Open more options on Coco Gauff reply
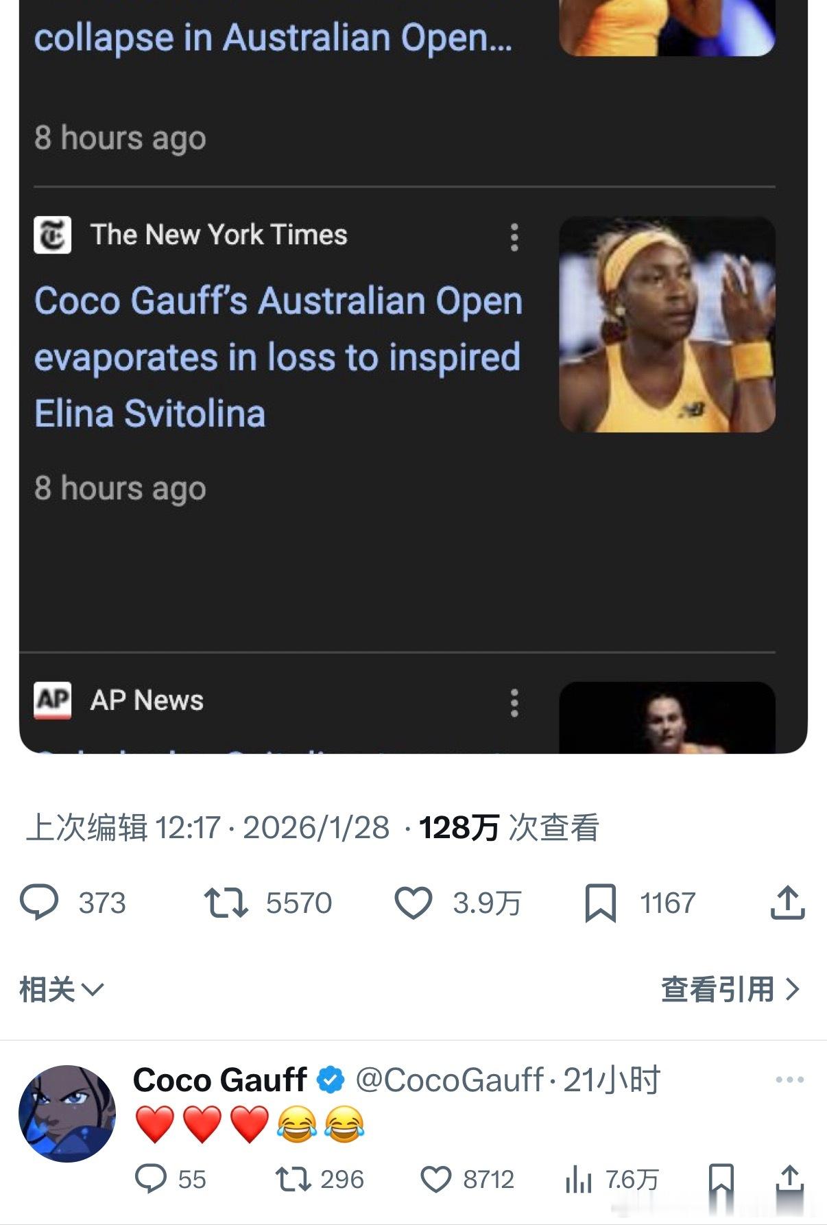Screen dimensions: 827x1225 pyautogui.click(x=789, y=1080)
